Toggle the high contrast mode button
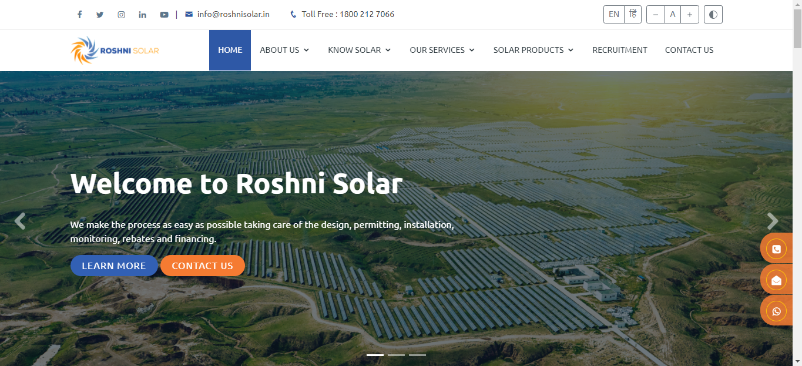The width and height of the screenshot is (802, 366). point(713,15)
